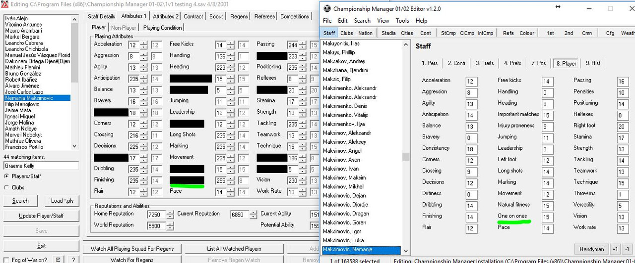Image resolution: width=635 pixels, height=263 pixels.
Task: Click the Home Reputation stepper arrows
Action: (170, 215)
